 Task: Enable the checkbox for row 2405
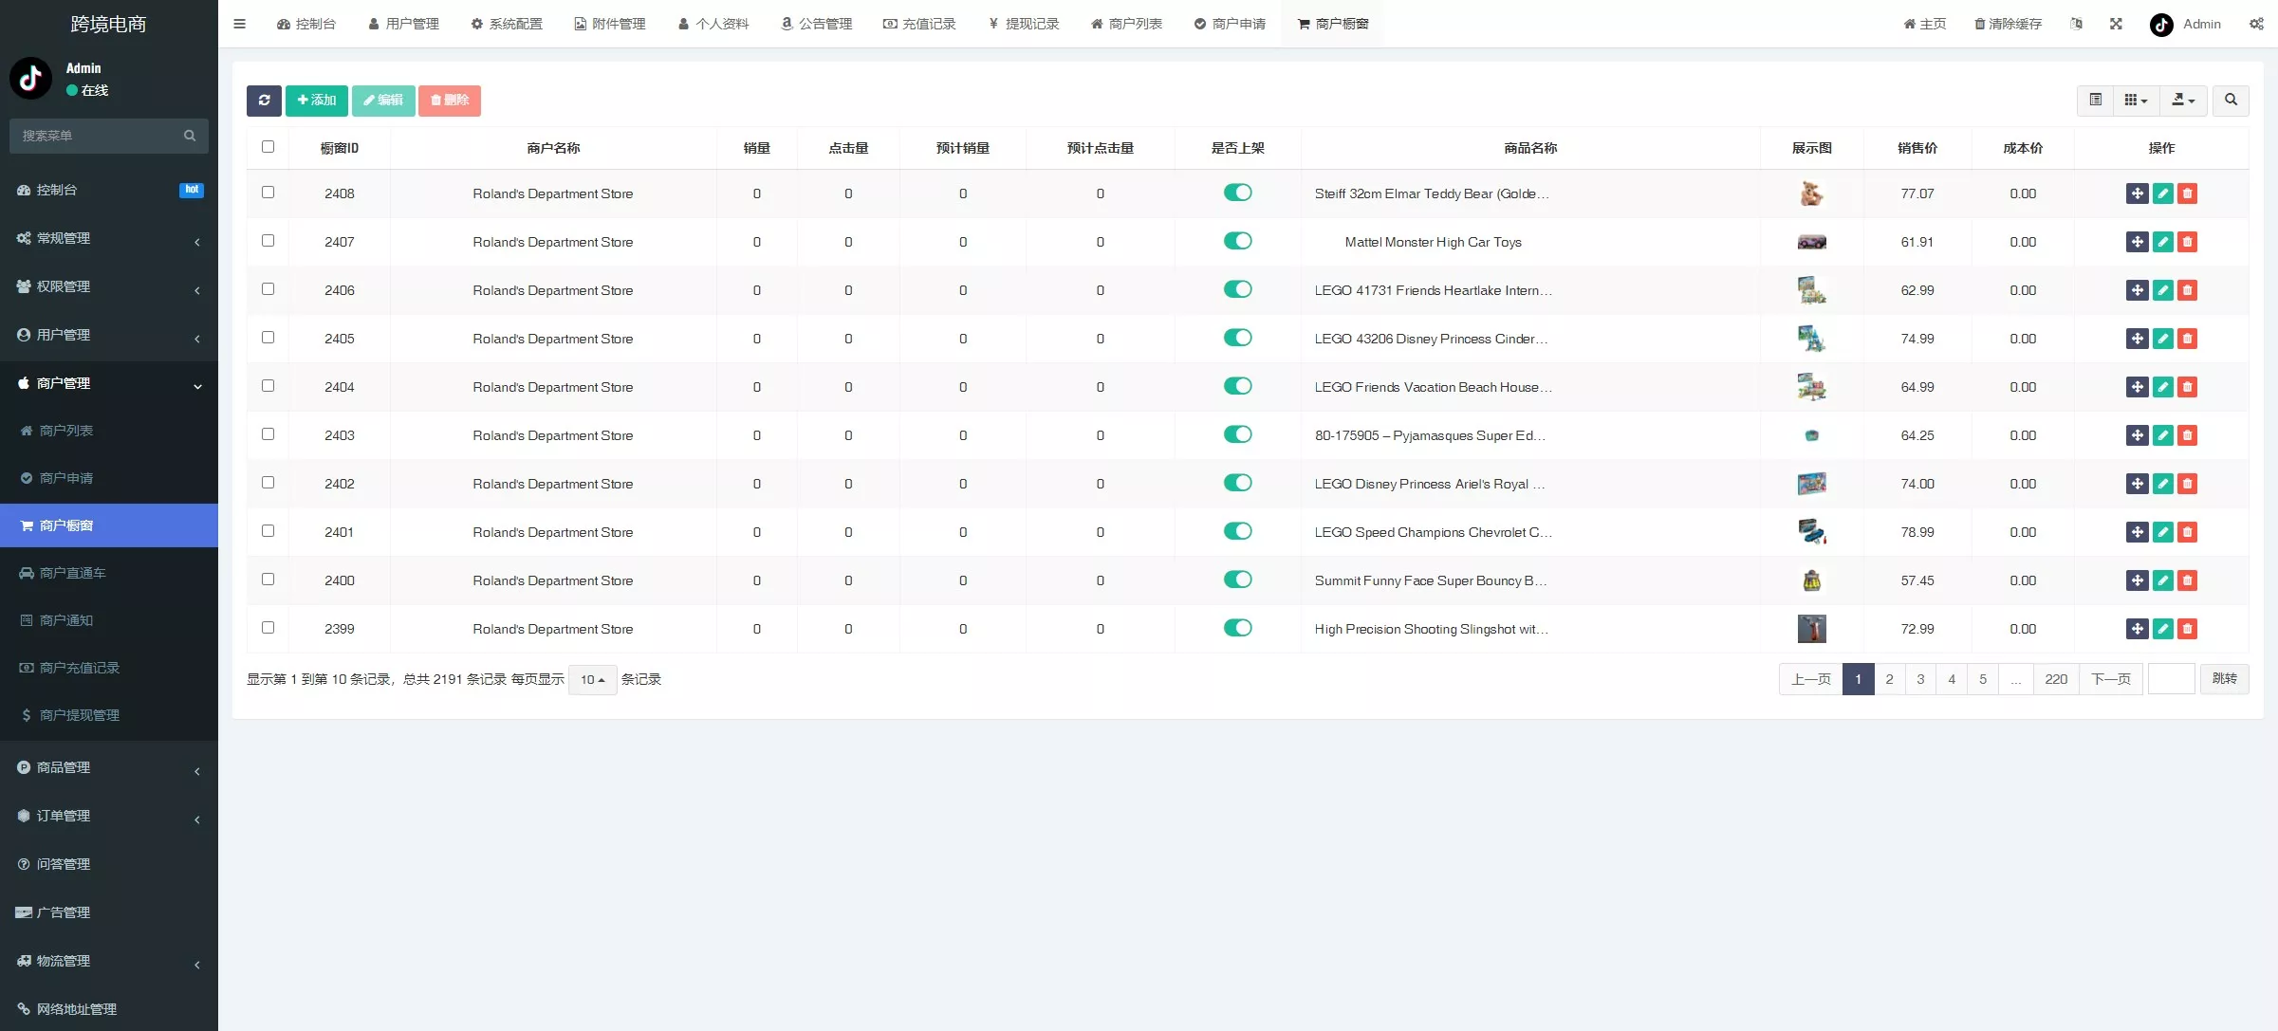coord(268,337)
